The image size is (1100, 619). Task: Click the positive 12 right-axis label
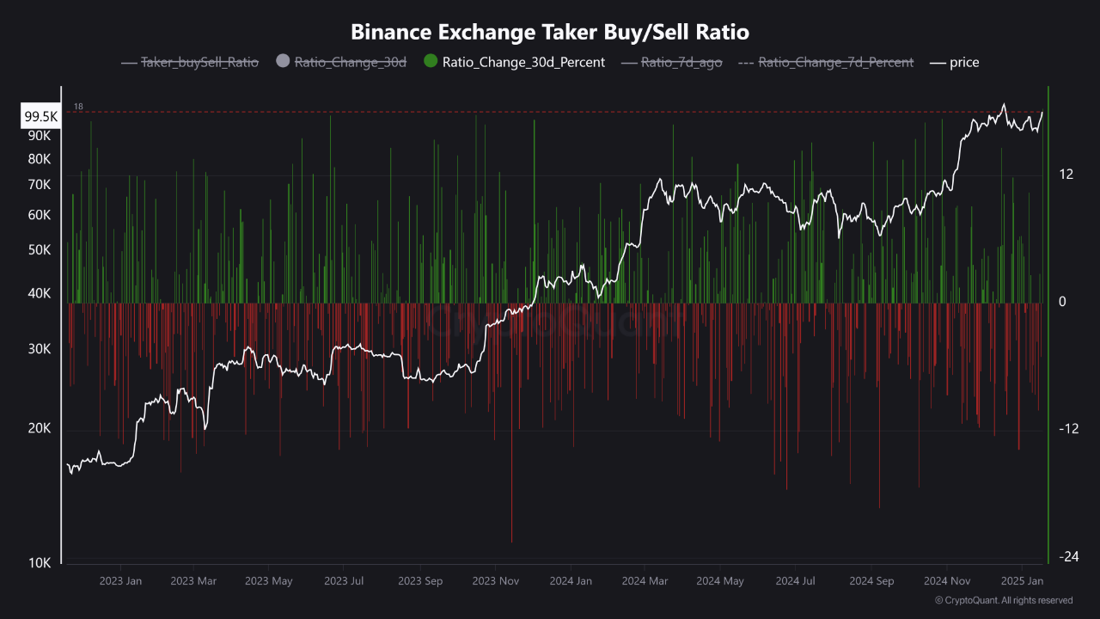click(x=1066, y=175)
